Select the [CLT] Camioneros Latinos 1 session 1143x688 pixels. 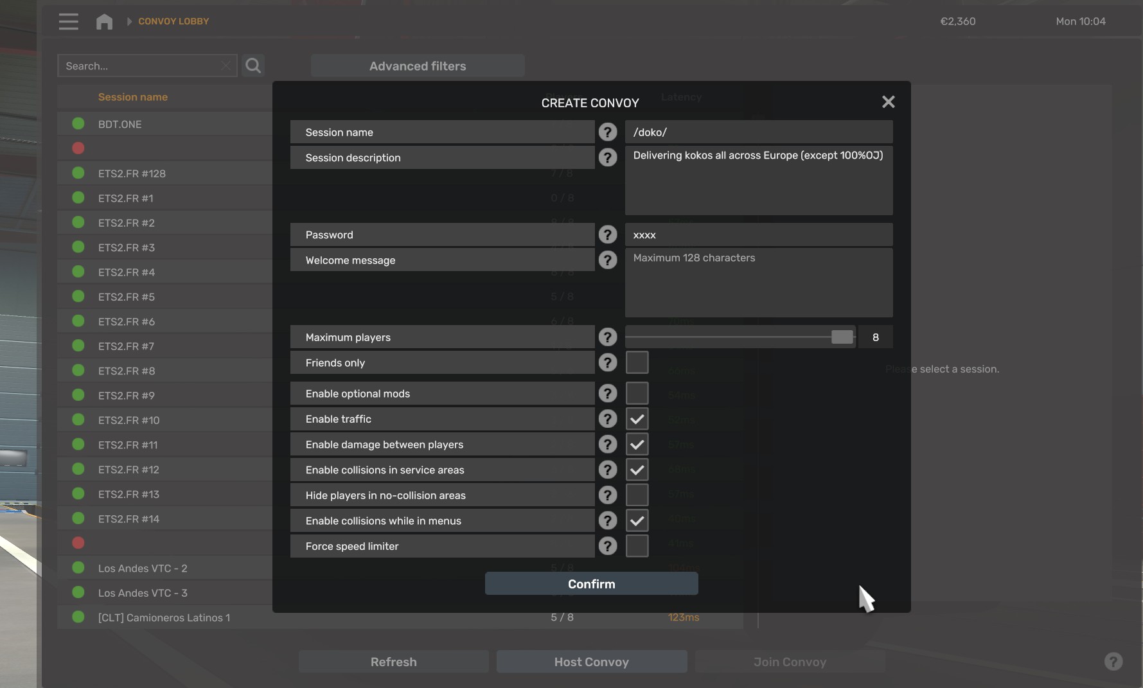400,617
